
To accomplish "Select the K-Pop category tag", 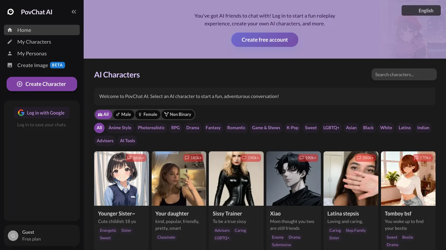I will (292, 128).
